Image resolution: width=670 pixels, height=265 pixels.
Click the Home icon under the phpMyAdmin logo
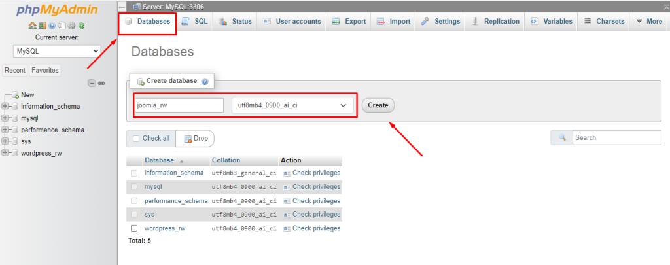33,26
